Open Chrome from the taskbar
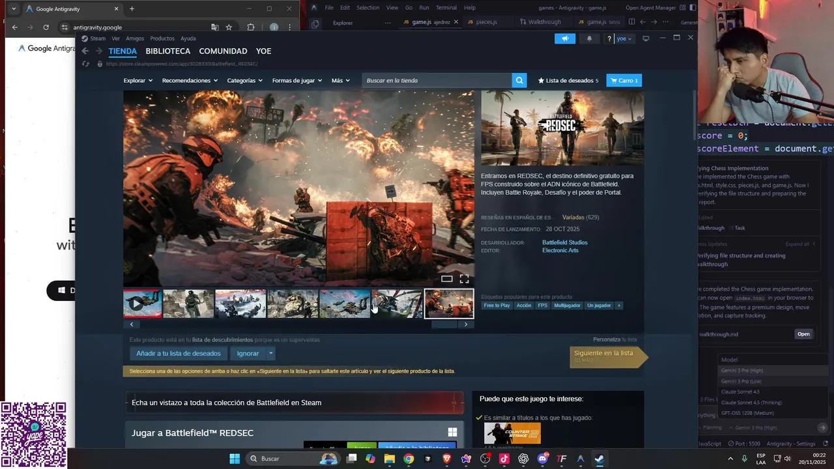Screen dimensions: 834x469 409,459
